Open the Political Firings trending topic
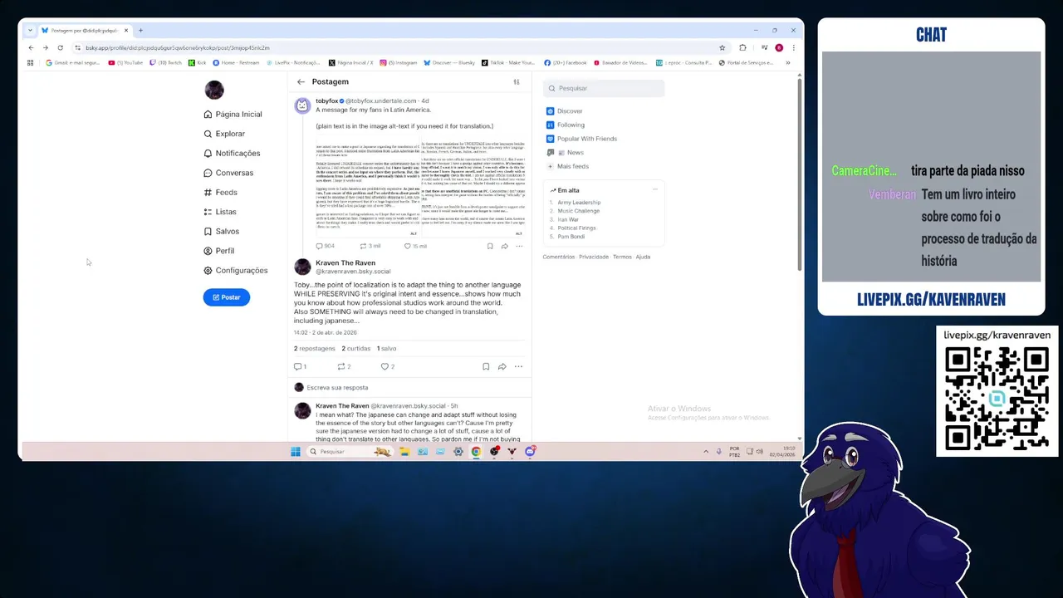This screenshot has height=598, width=1063. pyautogui.click(x=576, y=228)
